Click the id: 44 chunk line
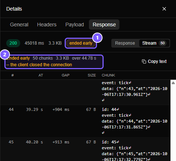 110,109
